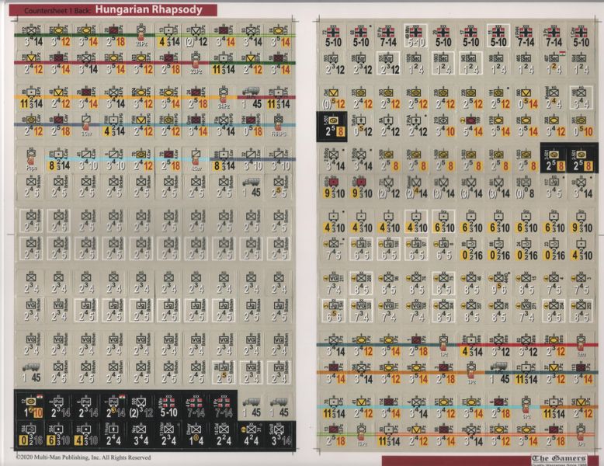604x466 pixels.
Task: Select black 'Schill' 3-3-14 counter
Action: 279,434
